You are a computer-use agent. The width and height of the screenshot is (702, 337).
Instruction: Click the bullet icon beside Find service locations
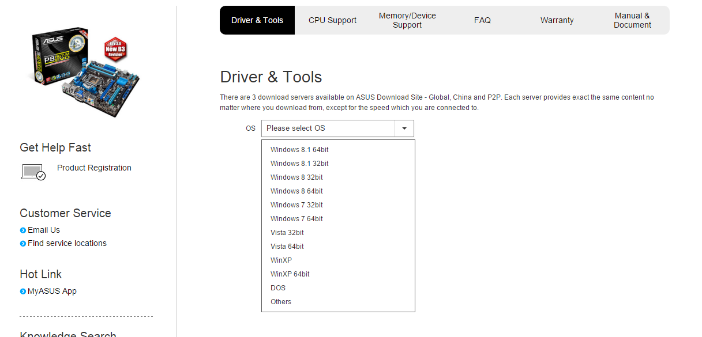[x=23, y=244]
